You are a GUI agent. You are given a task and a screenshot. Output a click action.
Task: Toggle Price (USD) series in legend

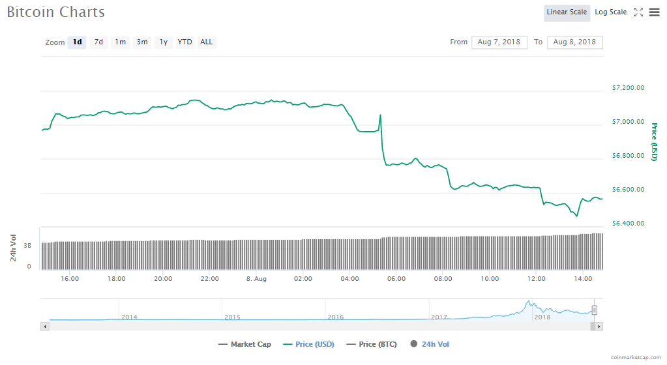308,344
